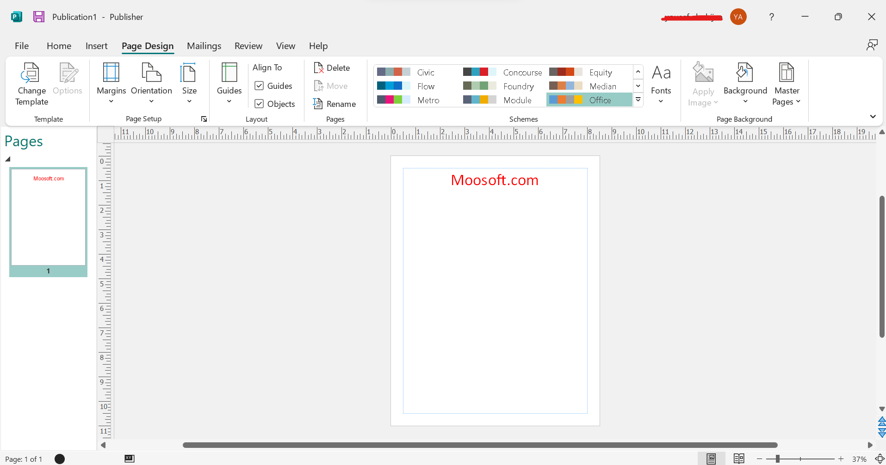Image resolution: width=886 pixels, height=465 pixels.
Task: Open the Page Setup dialog launcher
Action: (204, 119)
